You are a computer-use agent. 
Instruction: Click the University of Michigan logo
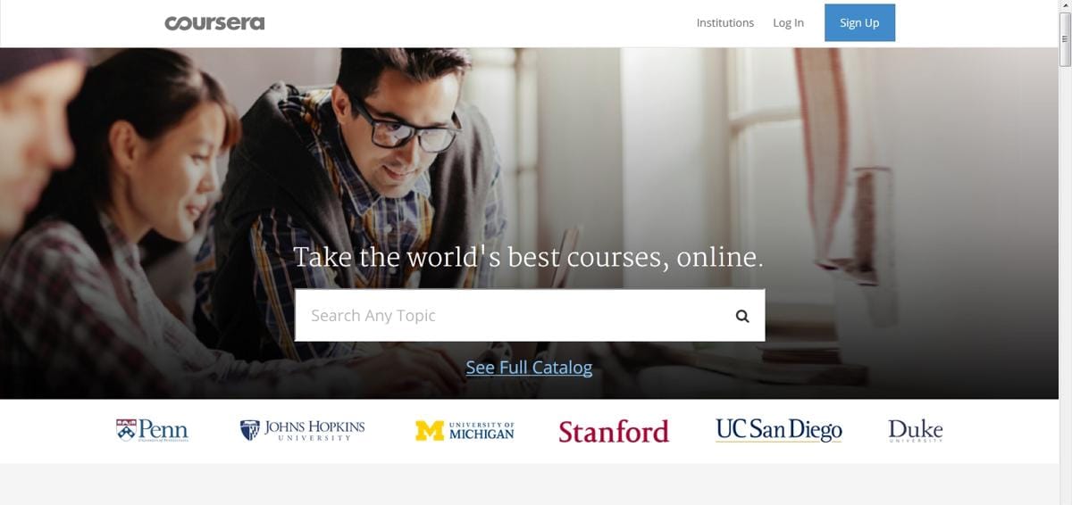pos(465,431)
